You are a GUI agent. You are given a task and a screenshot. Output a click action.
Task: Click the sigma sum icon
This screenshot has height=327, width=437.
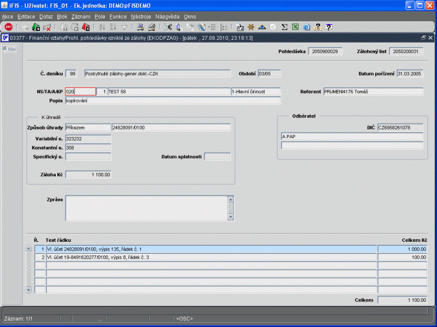[x=284, y=27]
